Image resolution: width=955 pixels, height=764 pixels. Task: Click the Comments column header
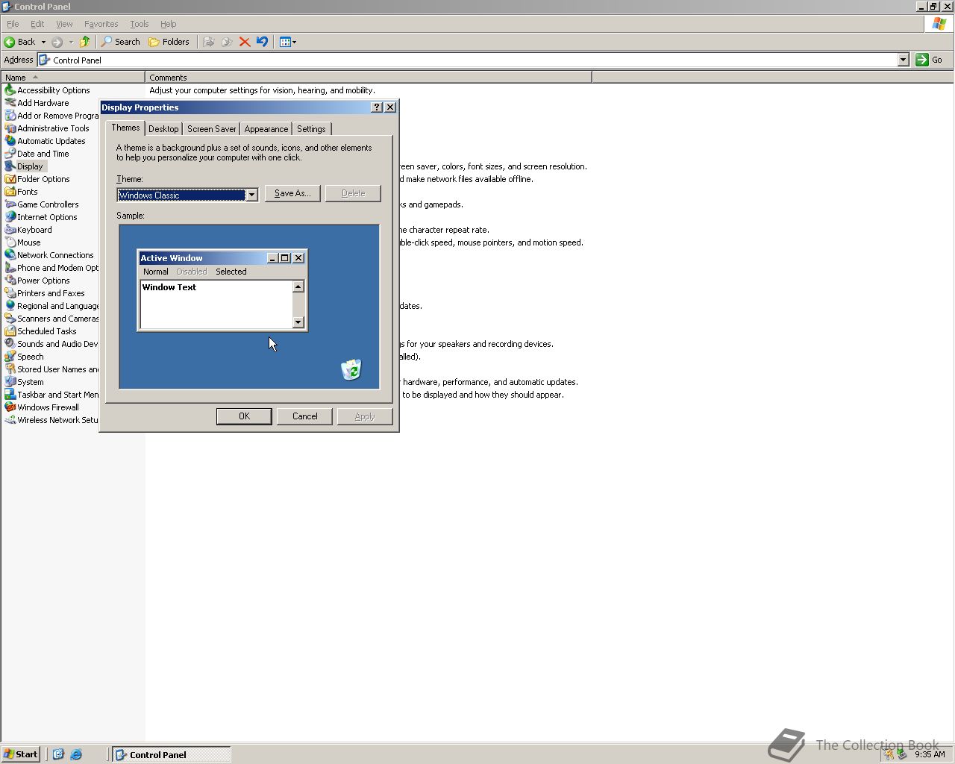(369, 77)
